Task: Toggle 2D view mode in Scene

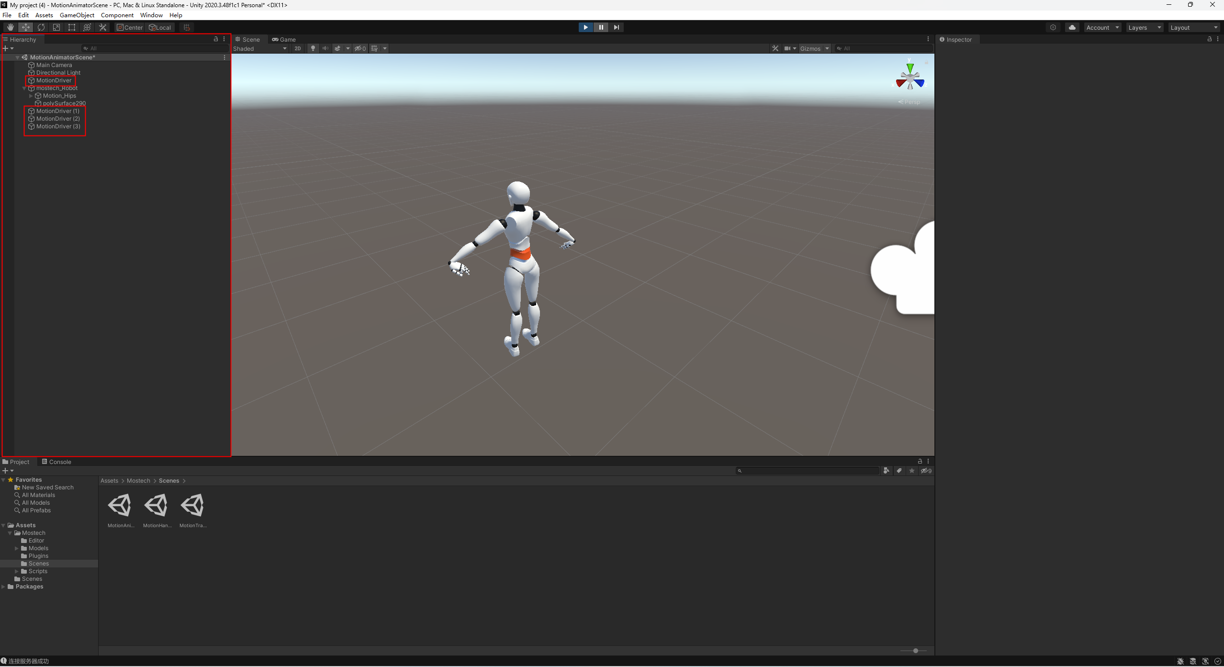Action: coord(298,48)
